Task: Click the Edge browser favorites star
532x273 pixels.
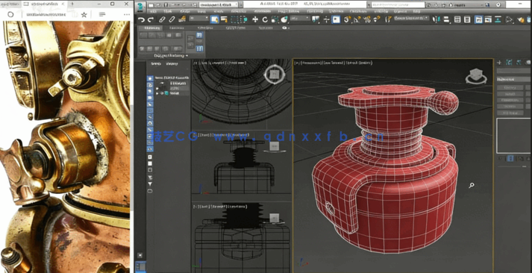Action: click(x=84, y=15)
